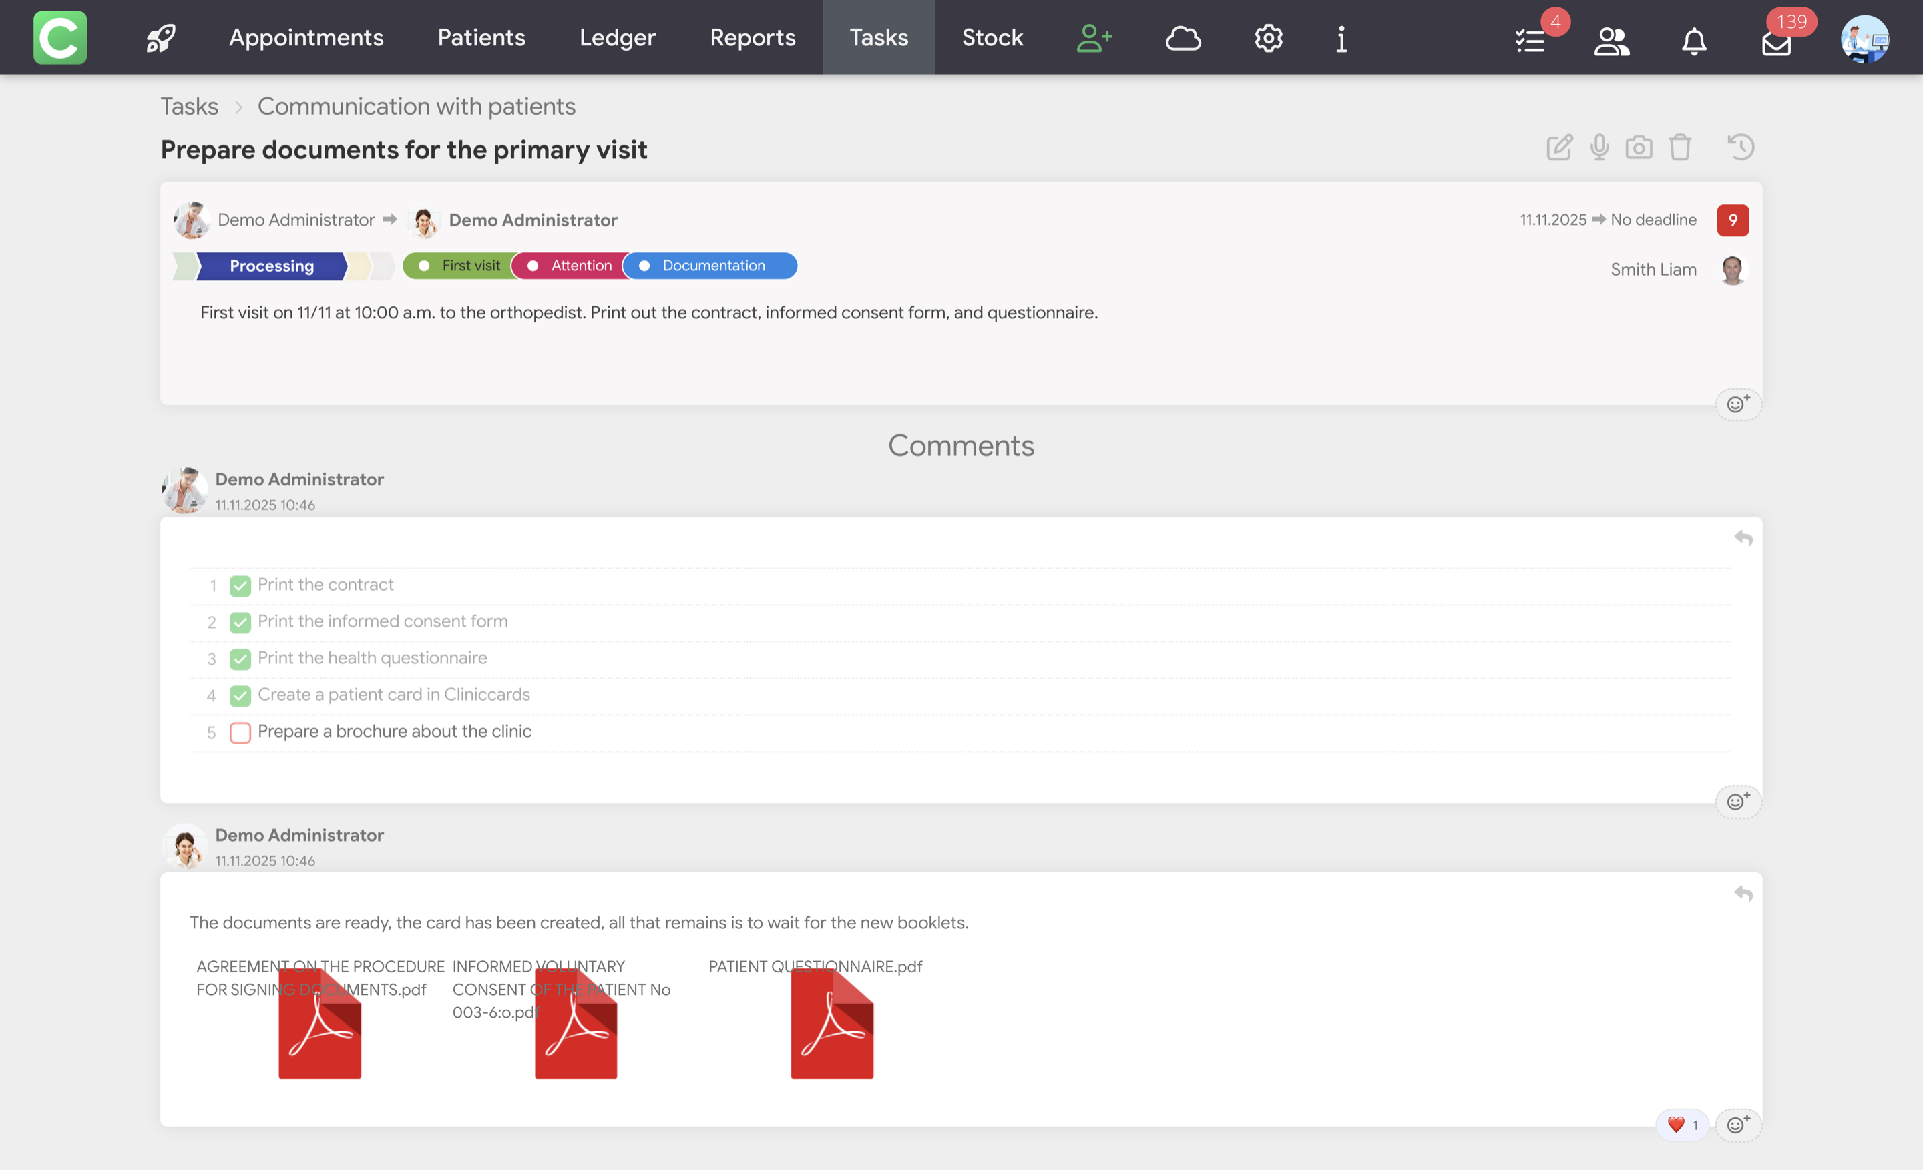Open task history clock icon
This screenshot has height=1170, width=1923.
(x=1740, y=148)
